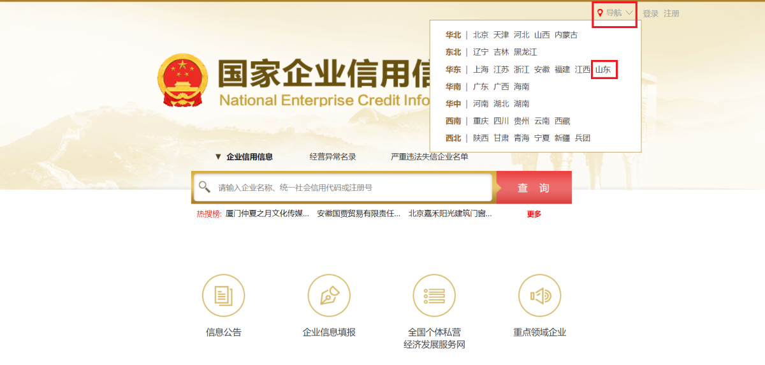Switch to 严重违法失信企业名单 tab
The image size is (765, 365).
[x=429, y=157]
